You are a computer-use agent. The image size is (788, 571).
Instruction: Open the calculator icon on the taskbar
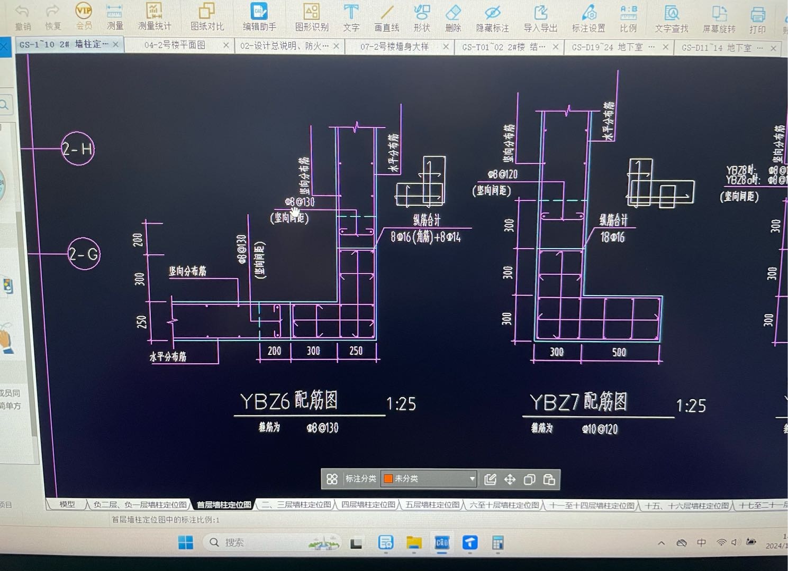coord(497,543)
